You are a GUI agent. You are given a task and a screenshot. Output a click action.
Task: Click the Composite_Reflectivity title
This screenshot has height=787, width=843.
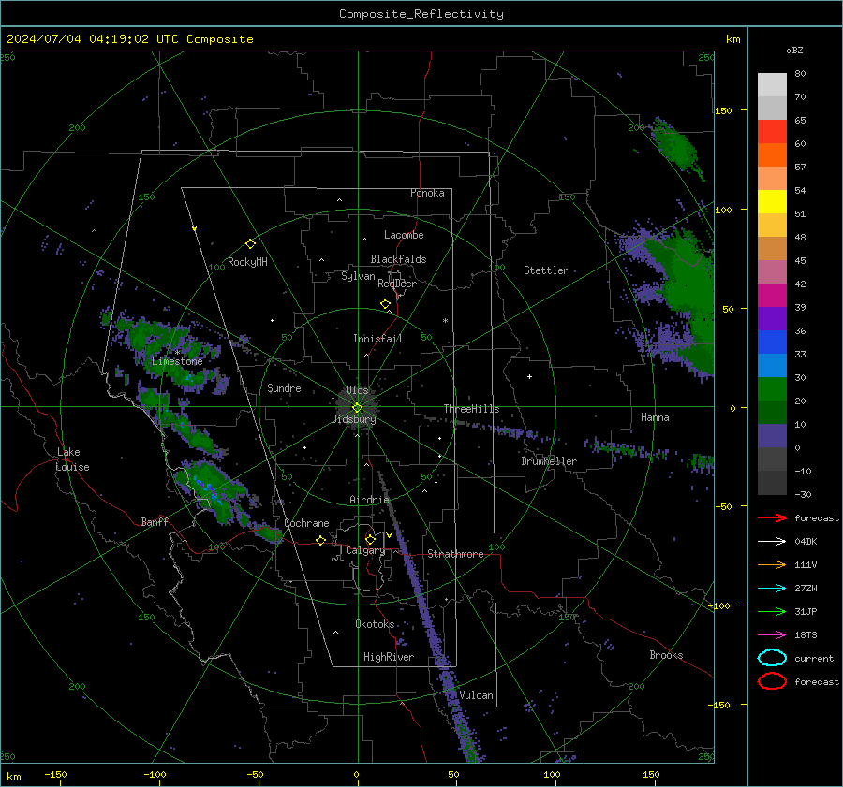421,14
